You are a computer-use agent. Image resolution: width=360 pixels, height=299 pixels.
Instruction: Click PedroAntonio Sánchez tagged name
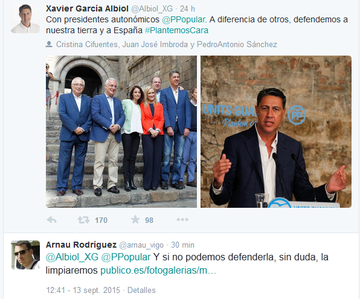[x=237, y=44]
